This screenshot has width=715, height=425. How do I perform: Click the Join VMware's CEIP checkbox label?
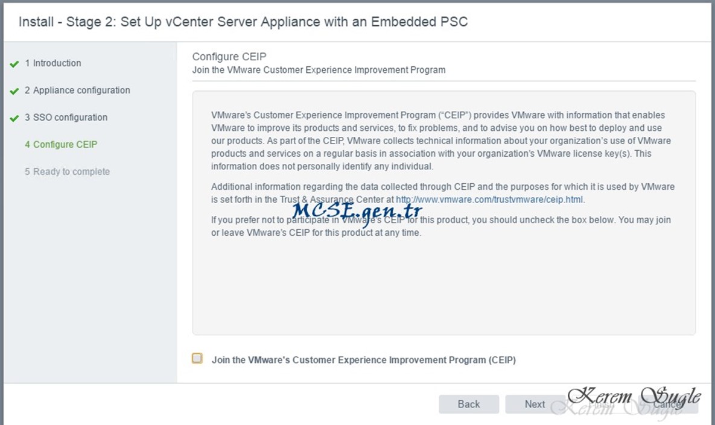(363, 360)
